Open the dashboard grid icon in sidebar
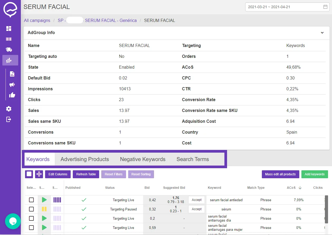 (9, 29)
